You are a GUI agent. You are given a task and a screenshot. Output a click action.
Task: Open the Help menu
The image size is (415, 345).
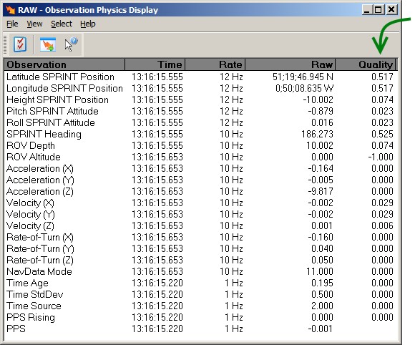(x=87, y=24)
